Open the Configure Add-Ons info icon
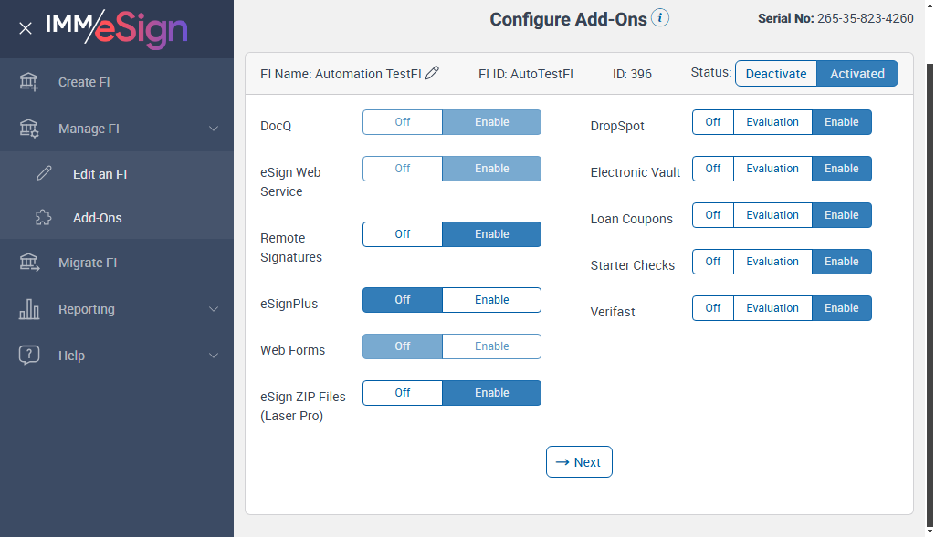 click(x=660, y=18)
